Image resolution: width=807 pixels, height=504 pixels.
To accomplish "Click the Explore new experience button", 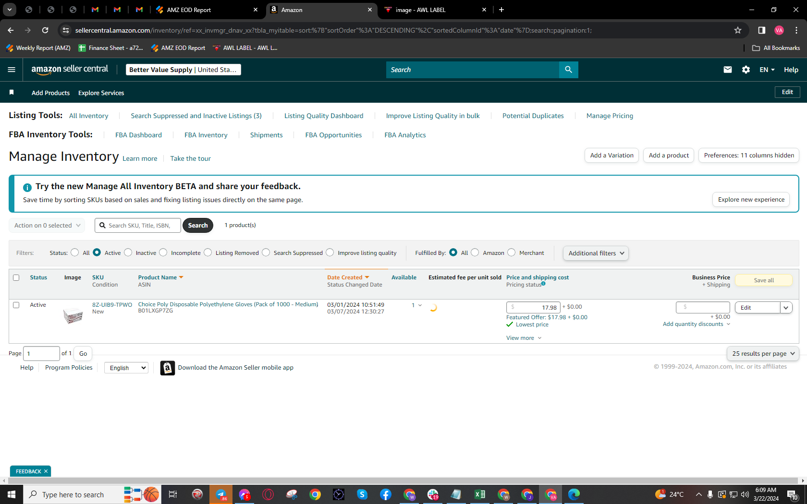I will 751,200.
